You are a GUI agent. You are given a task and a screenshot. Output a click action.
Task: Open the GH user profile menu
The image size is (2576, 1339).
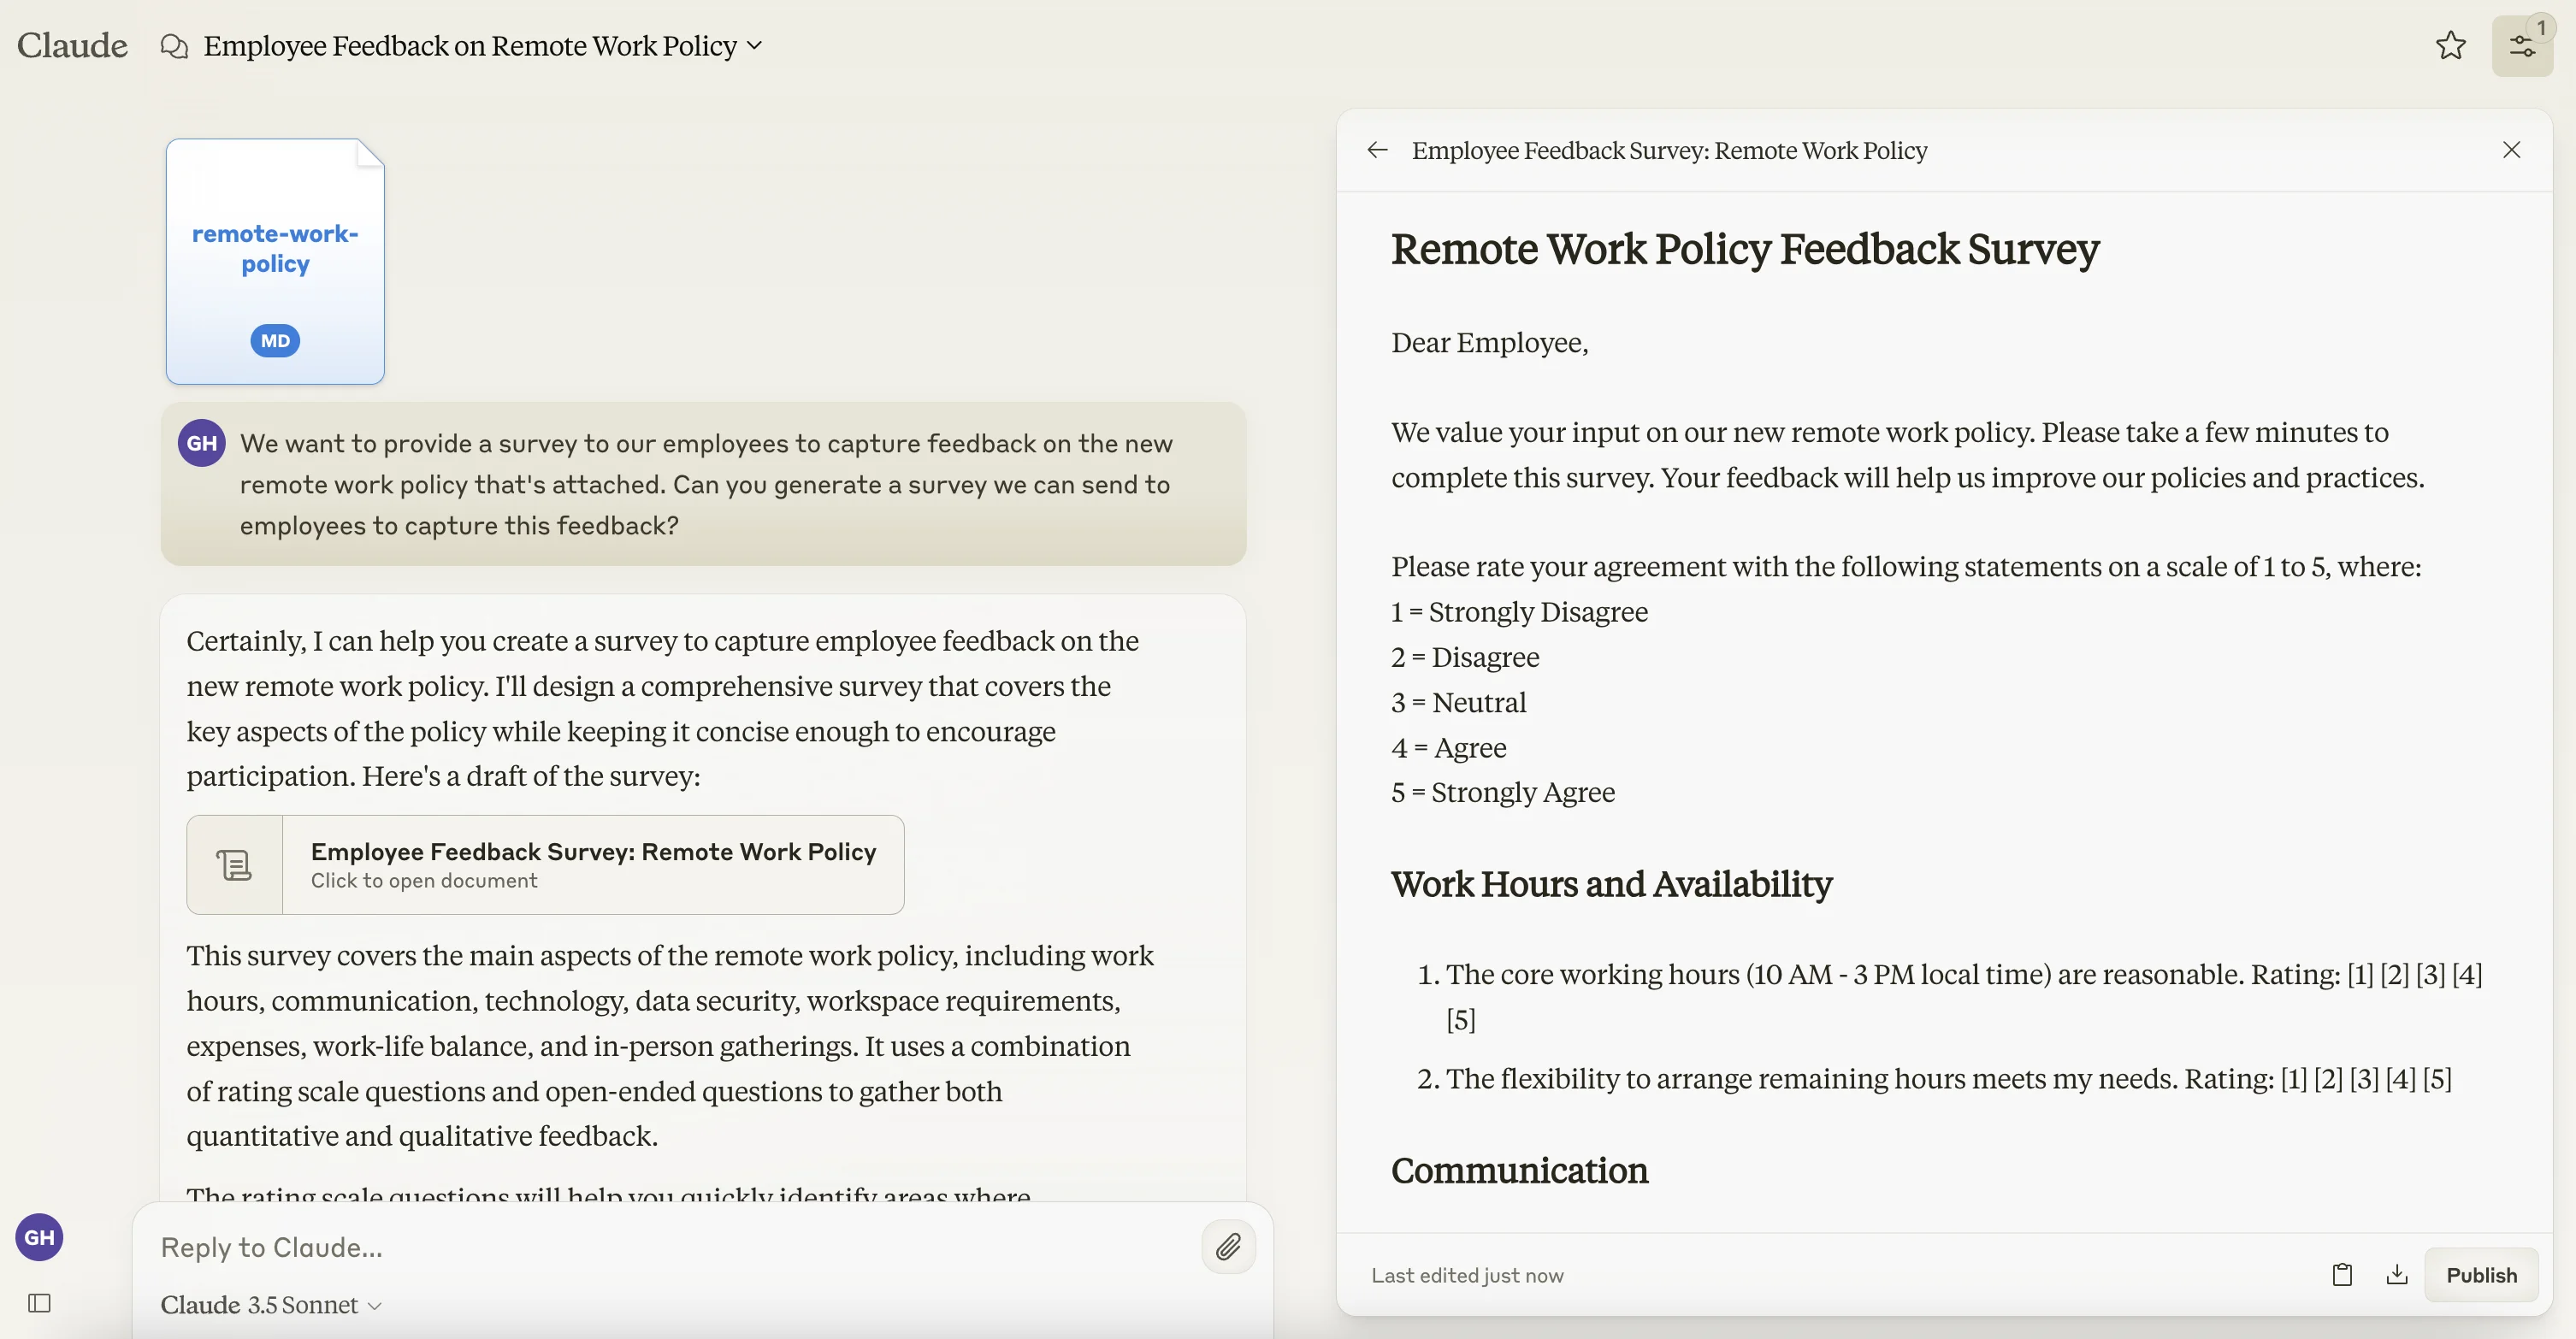click(39, 1237)
